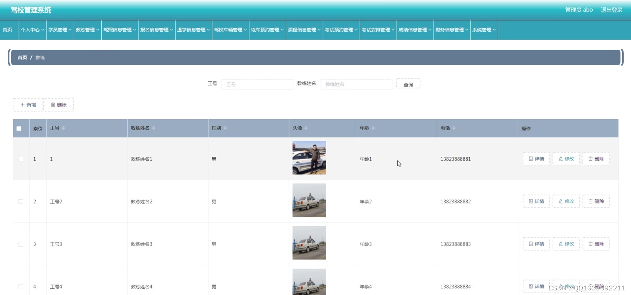Sort by 性别 column arrows

point(225,128)
